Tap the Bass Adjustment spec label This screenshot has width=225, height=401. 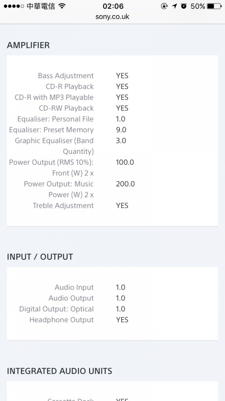point(66,76)
